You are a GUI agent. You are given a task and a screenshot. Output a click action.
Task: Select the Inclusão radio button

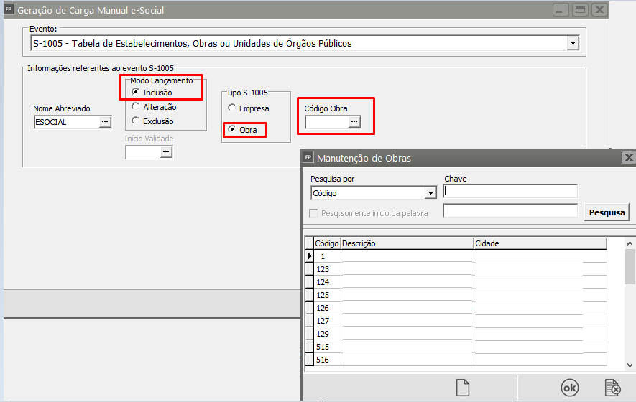point(136,93)
